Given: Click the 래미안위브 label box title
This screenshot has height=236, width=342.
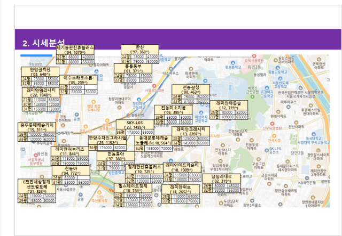Looking at the screenshot, I should coord(181,187).
